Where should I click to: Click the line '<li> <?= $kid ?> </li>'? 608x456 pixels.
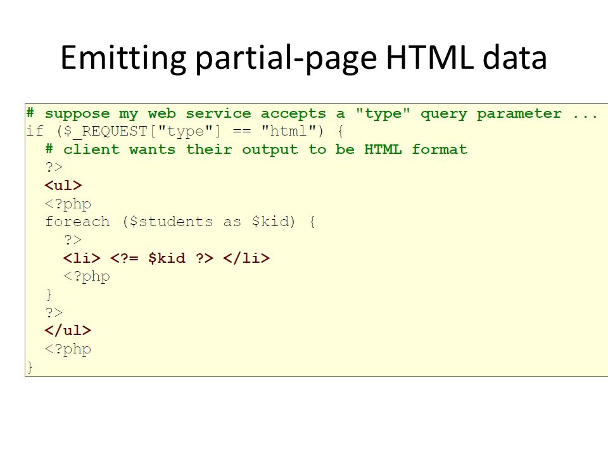[x=167, y=258]
